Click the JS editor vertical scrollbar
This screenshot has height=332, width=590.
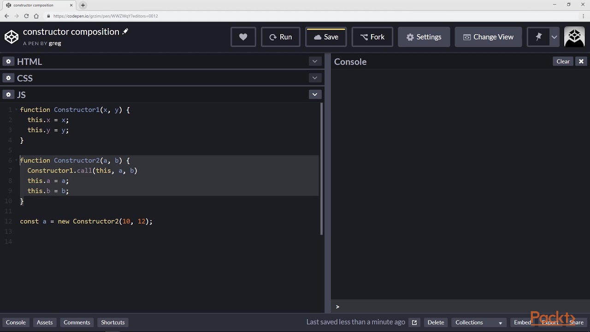[322, 168]
